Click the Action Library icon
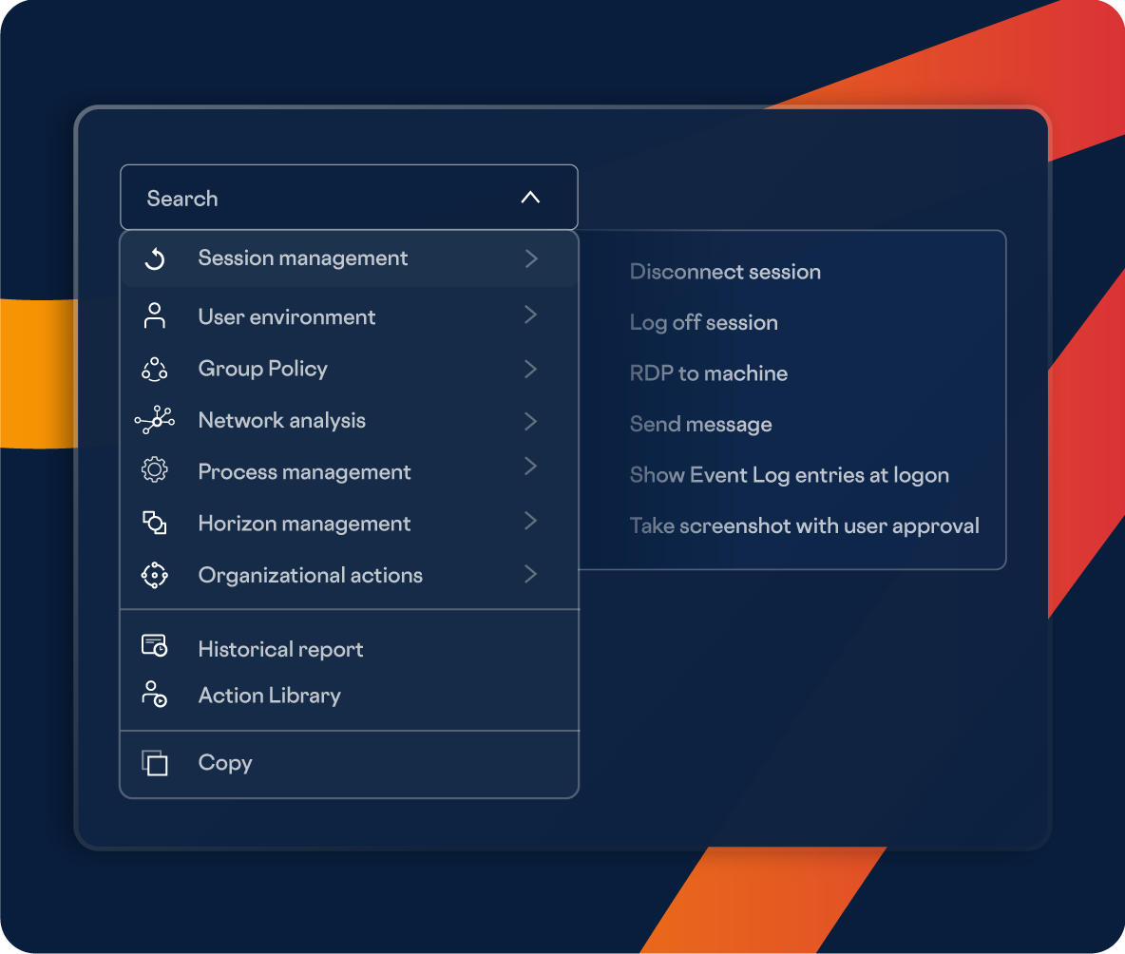The height and width of the screenshot is (954, 1125). click(155, 695)
